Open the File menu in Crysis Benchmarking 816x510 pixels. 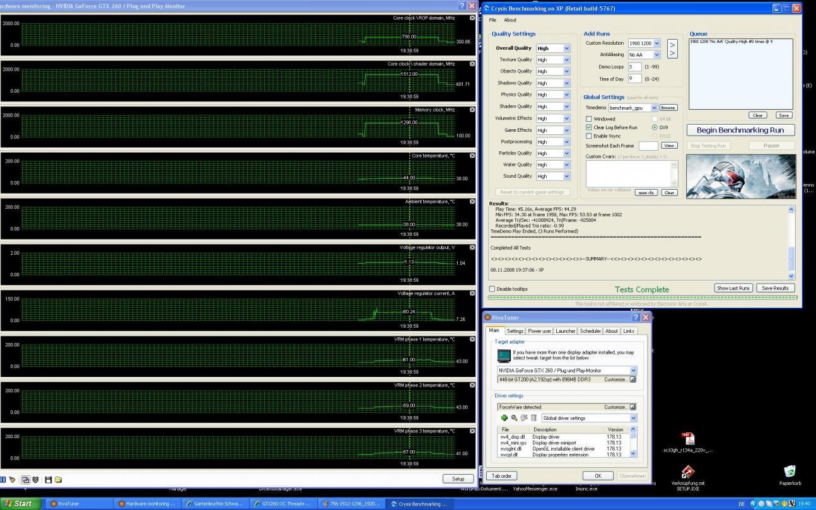click(493, 20)
